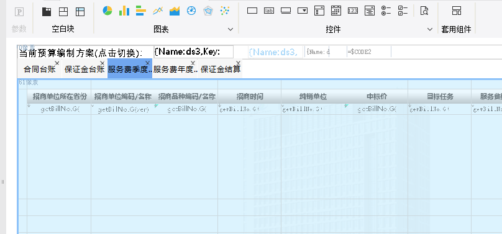Close the 合同台账 tab
Screen dimensions: 502x234
tap(57, 63)
